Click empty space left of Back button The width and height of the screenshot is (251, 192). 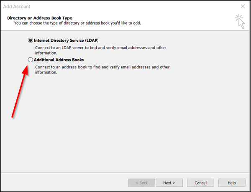[x=63, y=183]
